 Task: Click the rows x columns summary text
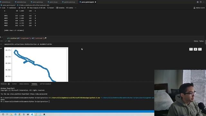click(x=14, y=30)
